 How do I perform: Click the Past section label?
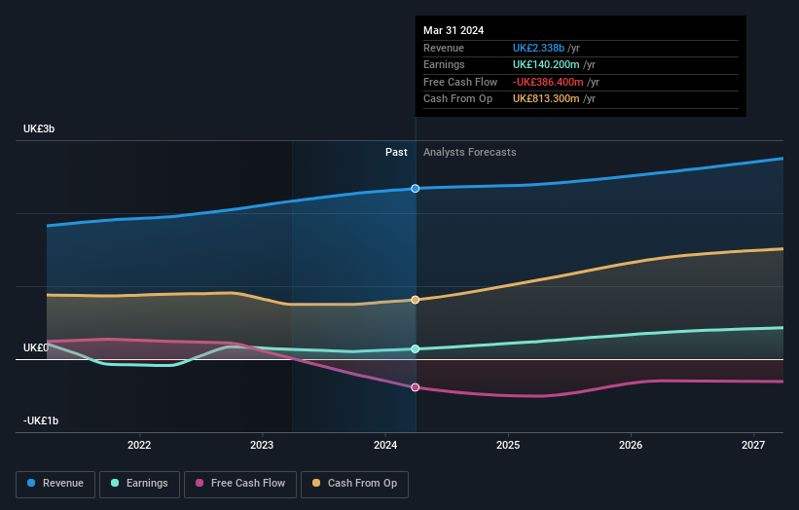pyautogui.click(x=396, y=152)
